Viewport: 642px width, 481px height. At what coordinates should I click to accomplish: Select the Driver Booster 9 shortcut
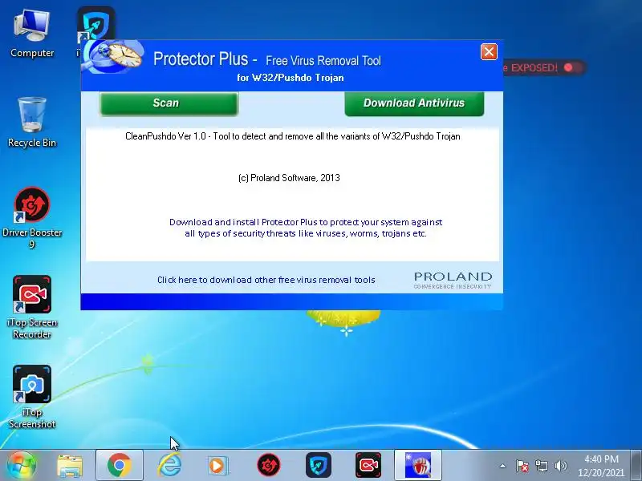pyautogui.click(x=32, y=217)
